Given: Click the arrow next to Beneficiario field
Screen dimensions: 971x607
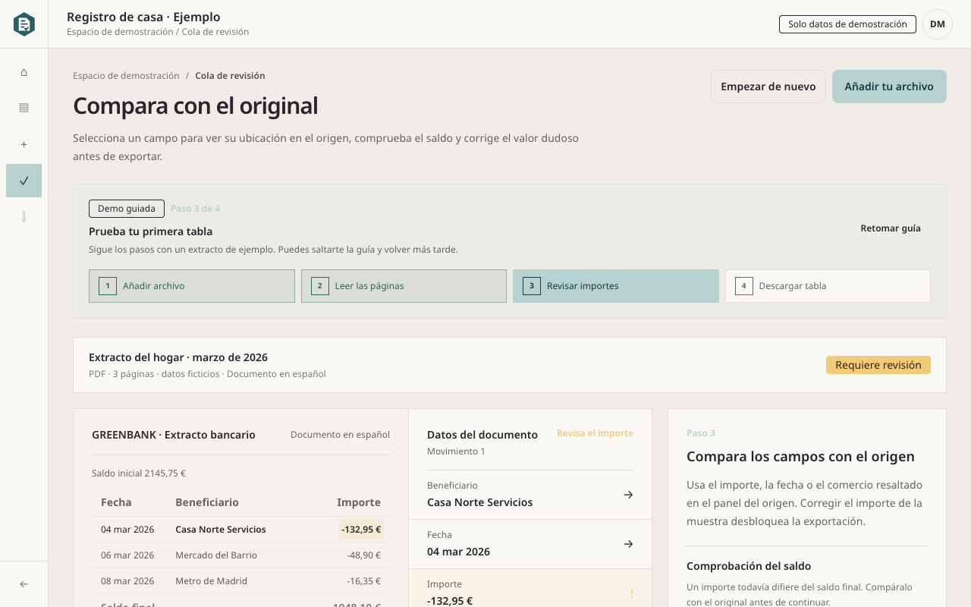Looking at the screenshot, I should (628, 495).
